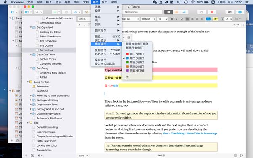Select 第四次修订 revision level

pyautogui.click(x=137, y=66)
